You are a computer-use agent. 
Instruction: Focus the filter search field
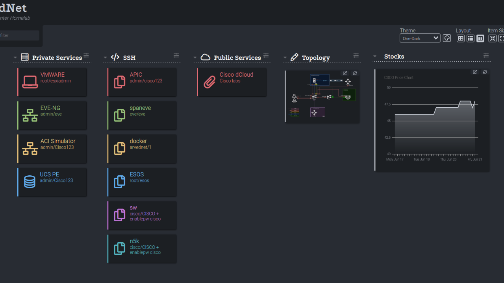click(19, 35)
